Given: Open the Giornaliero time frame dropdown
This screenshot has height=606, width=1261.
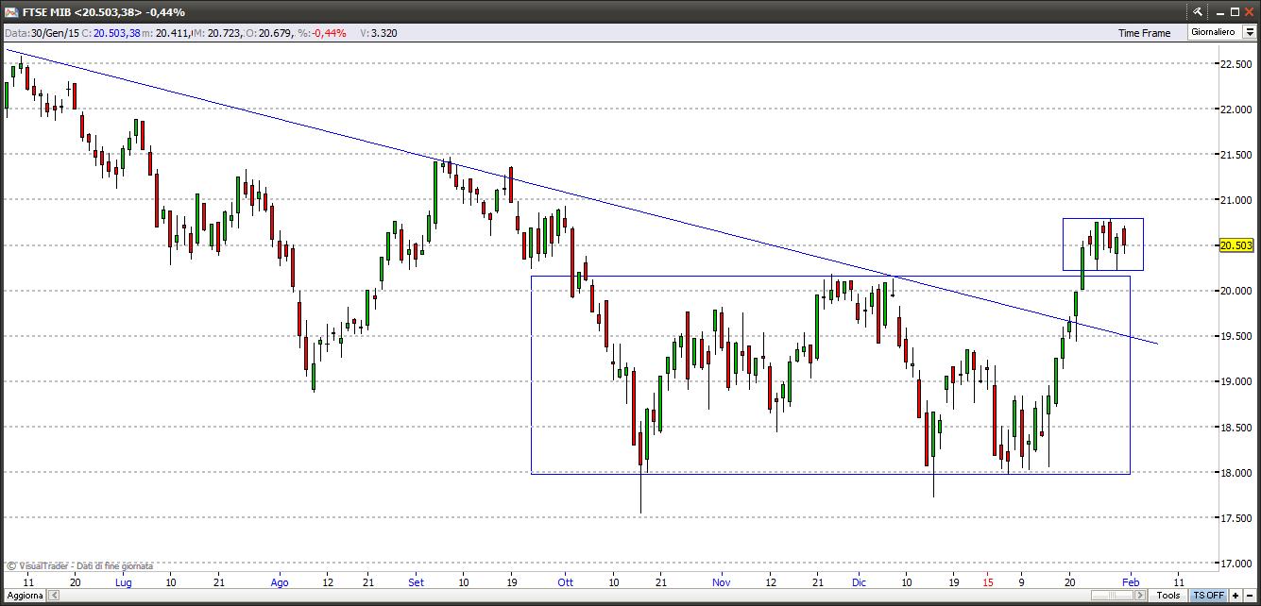Looking at the screenshot, I should point(1222,32).
